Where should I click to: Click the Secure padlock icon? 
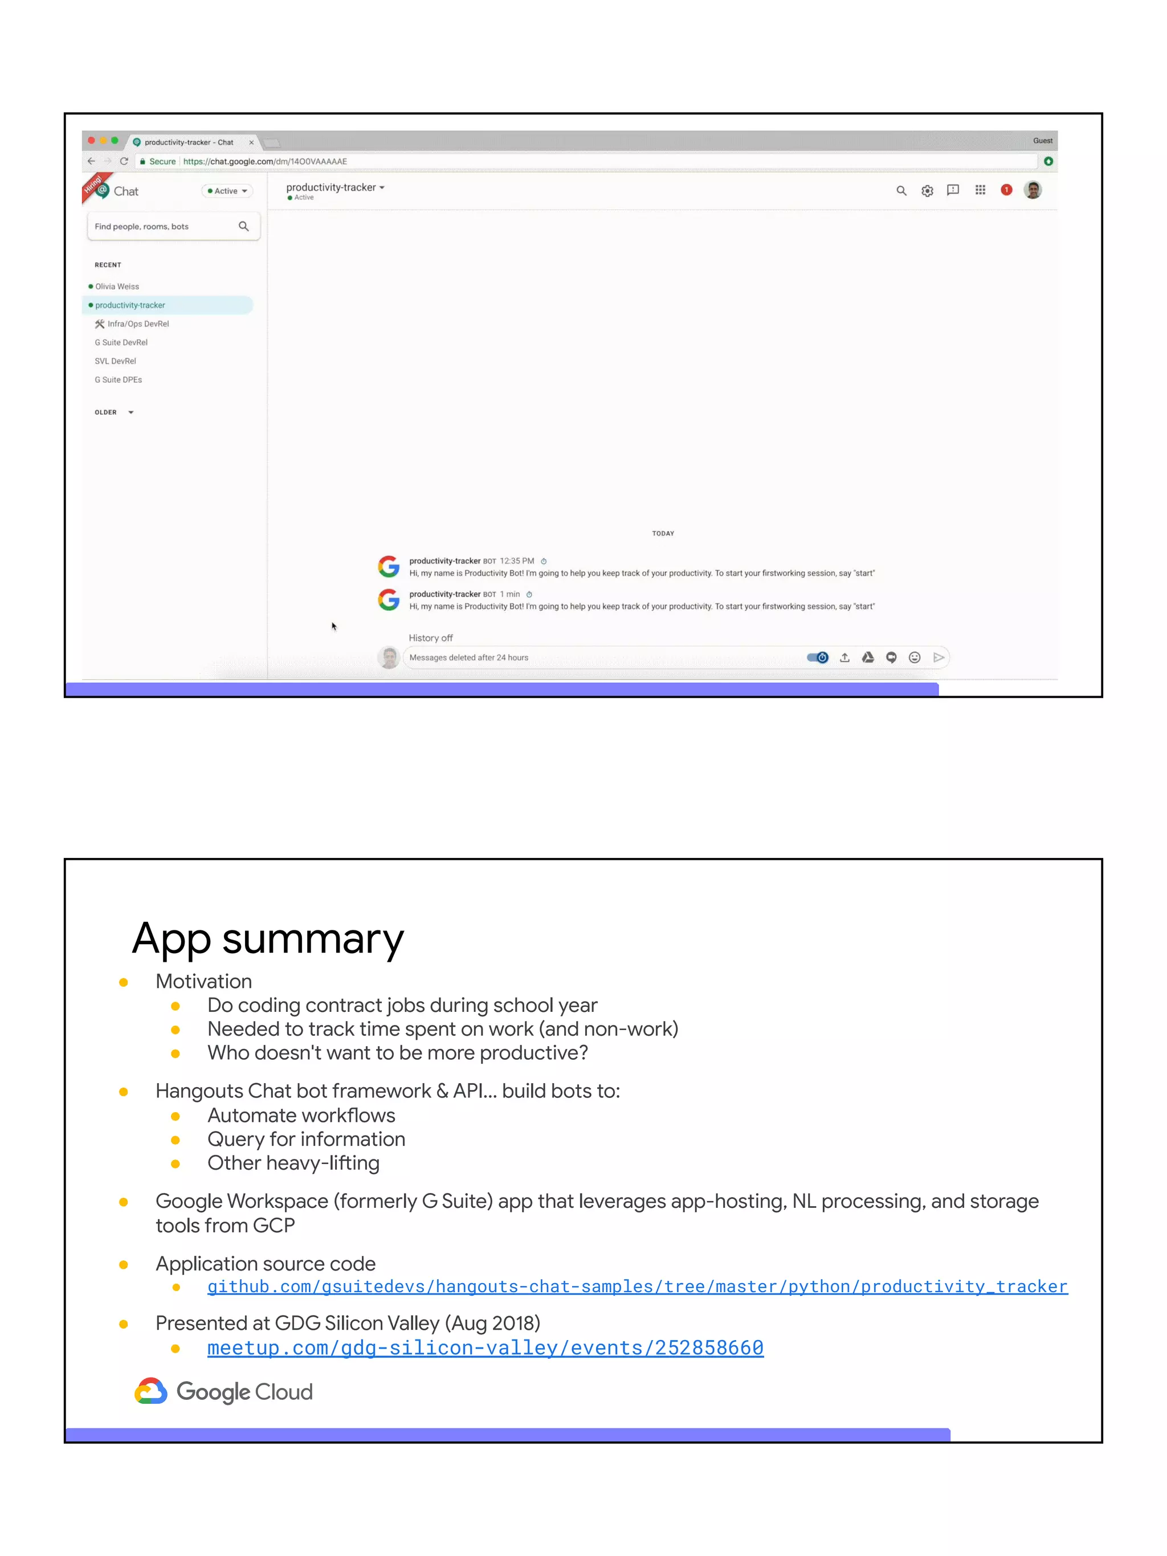click(x=142, y=162)
